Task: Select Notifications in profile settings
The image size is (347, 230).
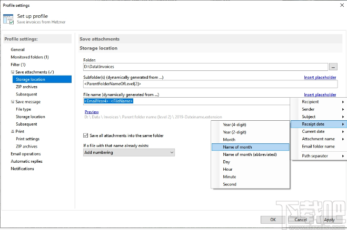Action: 22,169
